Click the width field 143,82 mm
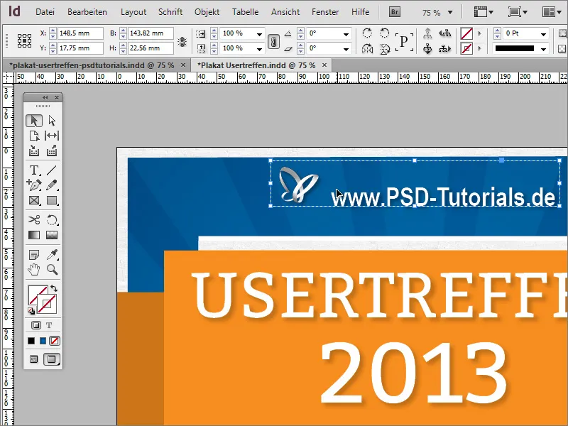 click(151, 33)
